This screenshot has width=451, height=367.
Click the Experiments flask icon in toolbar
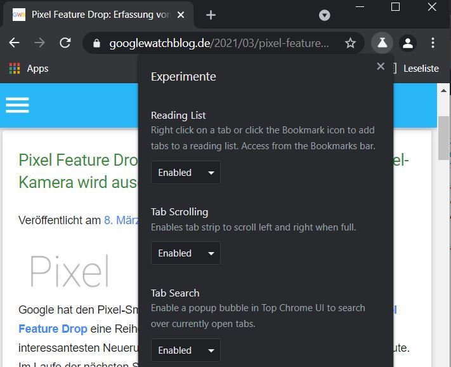[382, 43]
